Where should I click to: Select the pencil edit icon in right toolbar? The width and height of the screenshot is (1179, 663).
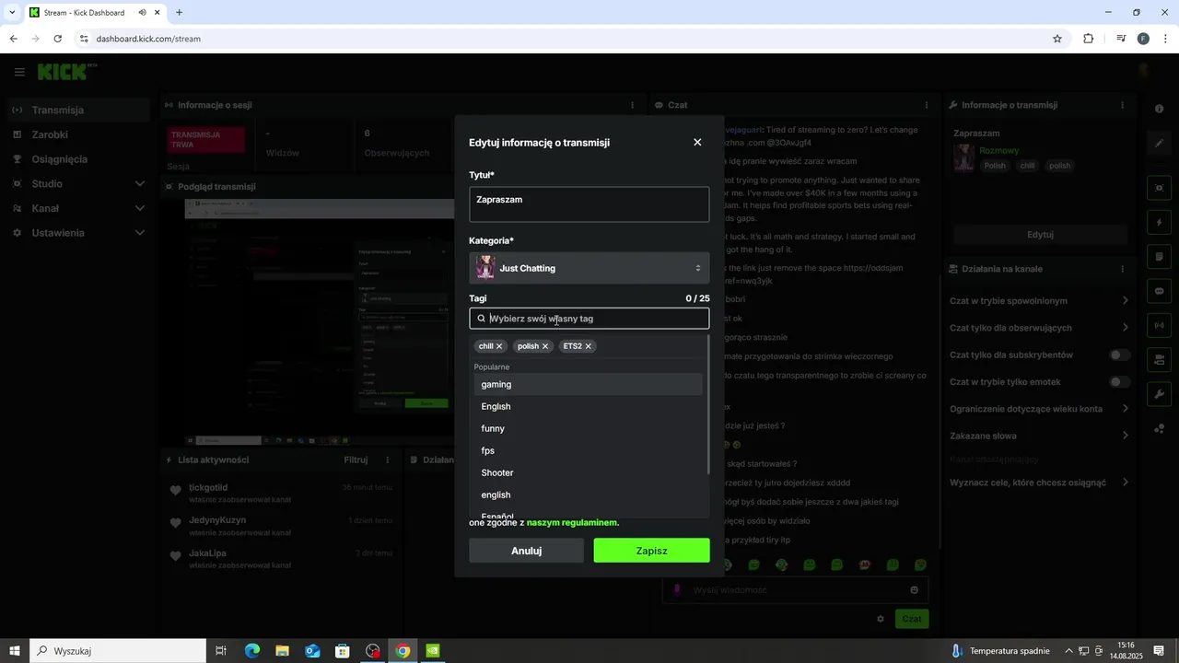(1159, 144)
